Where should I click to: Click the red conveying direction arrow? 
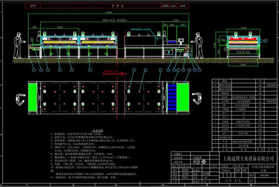115,73
